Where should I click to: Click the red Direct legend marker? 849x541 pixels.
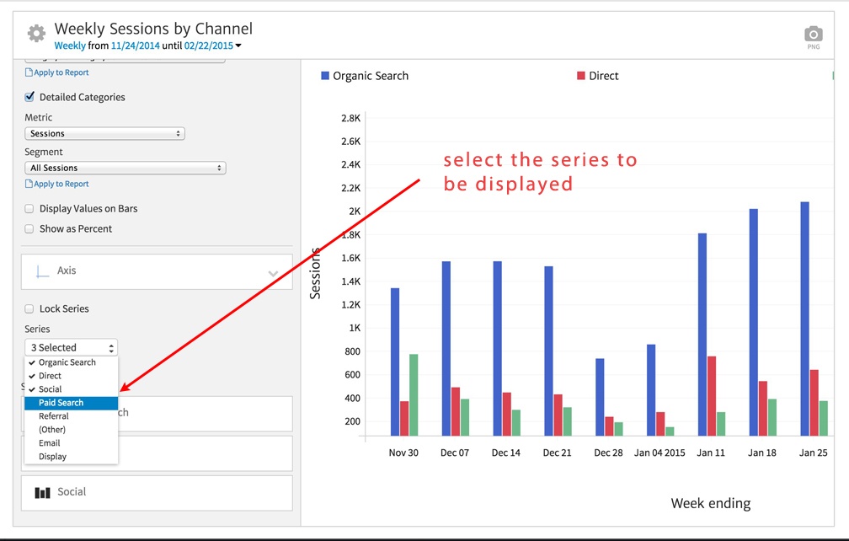click(x=580, y=76)
